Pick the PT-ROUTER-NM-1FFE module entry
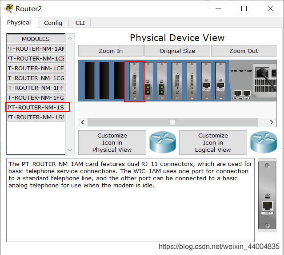 [x=36, y=88]
